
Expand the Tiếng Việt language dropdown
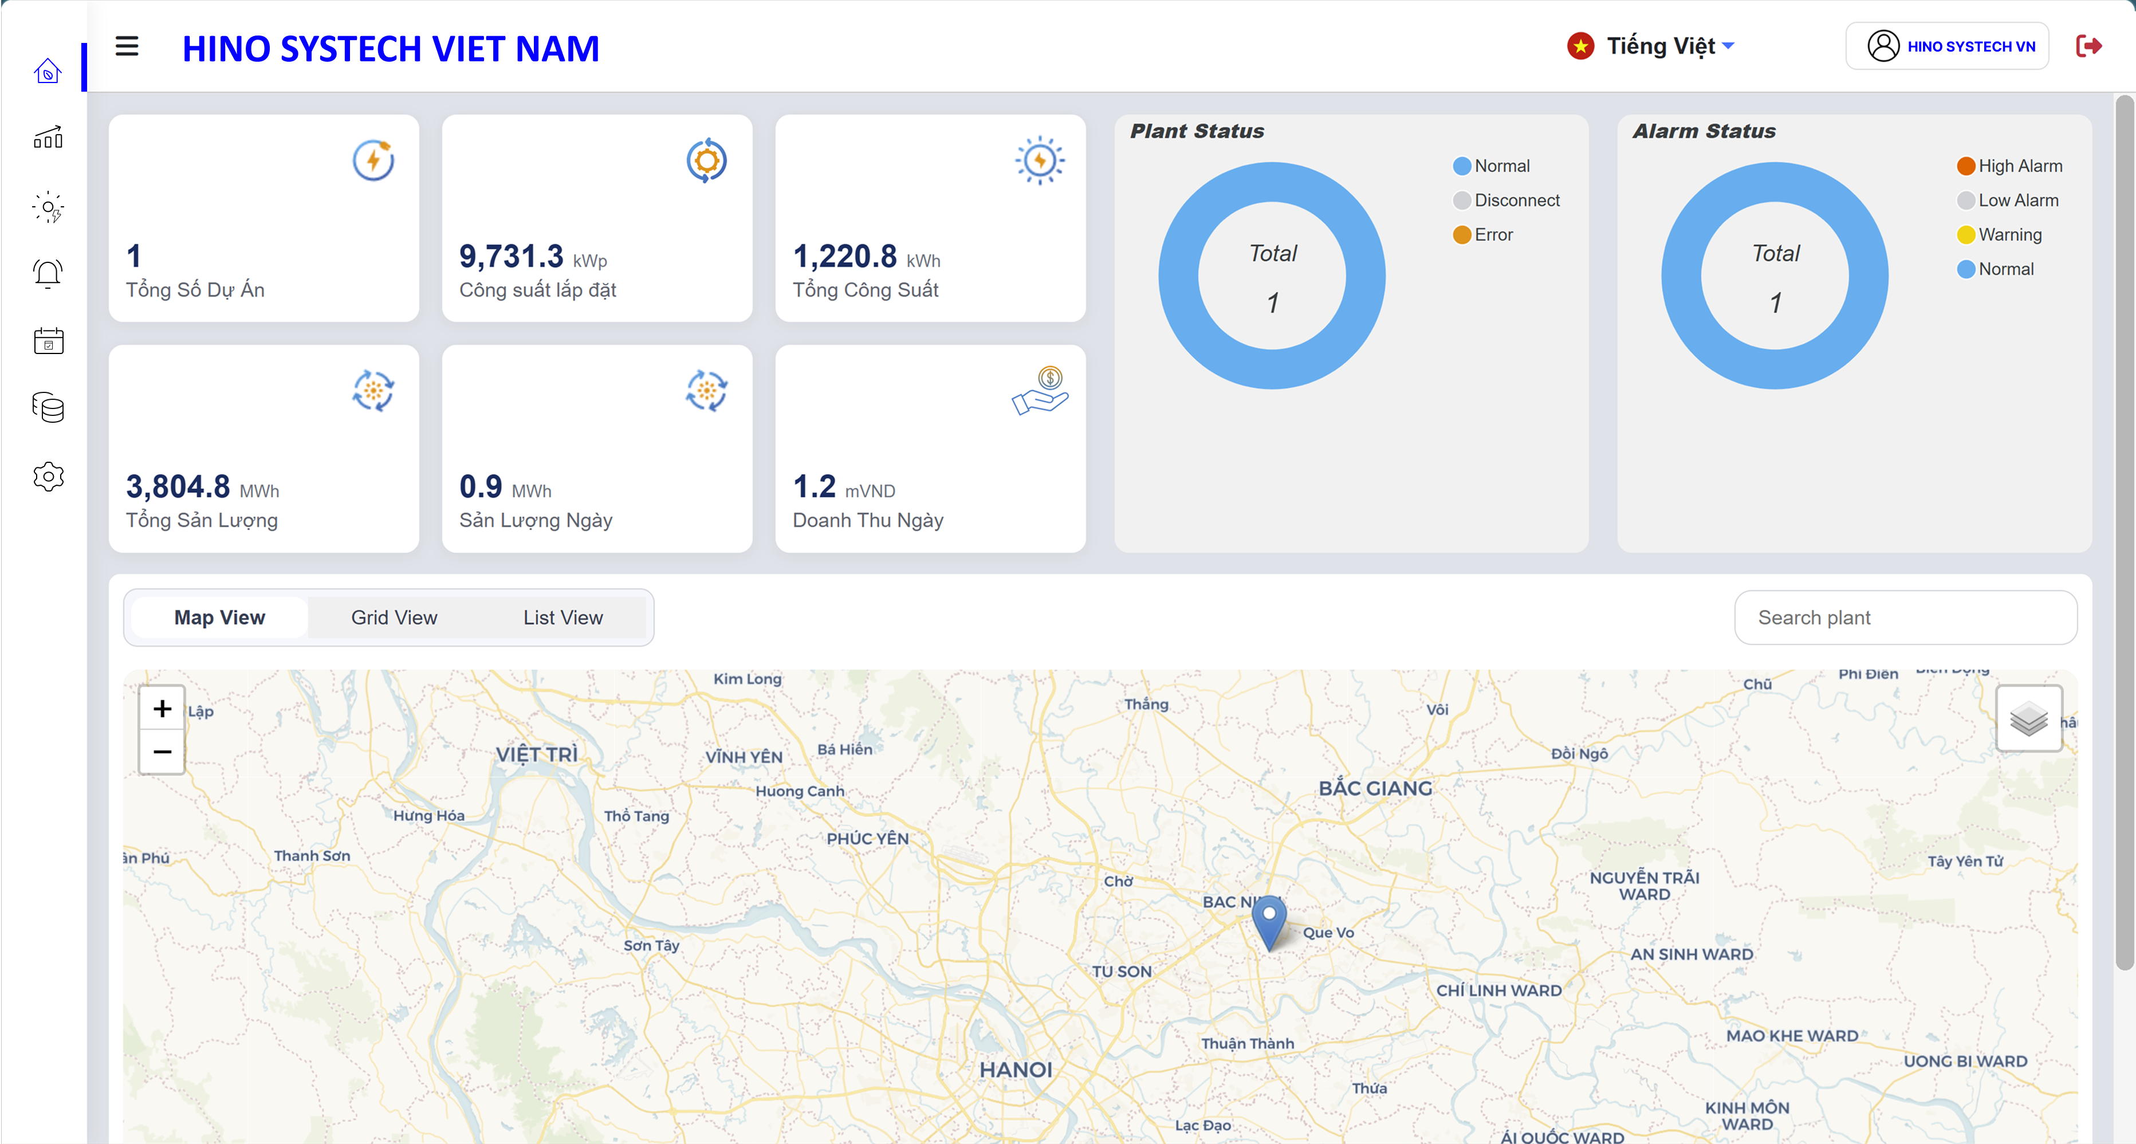click(x=1650, y=46)
